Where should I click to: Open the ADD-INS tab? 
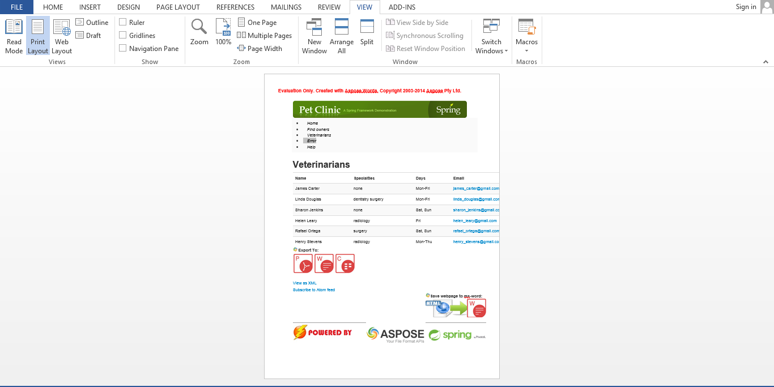point(402,7)
